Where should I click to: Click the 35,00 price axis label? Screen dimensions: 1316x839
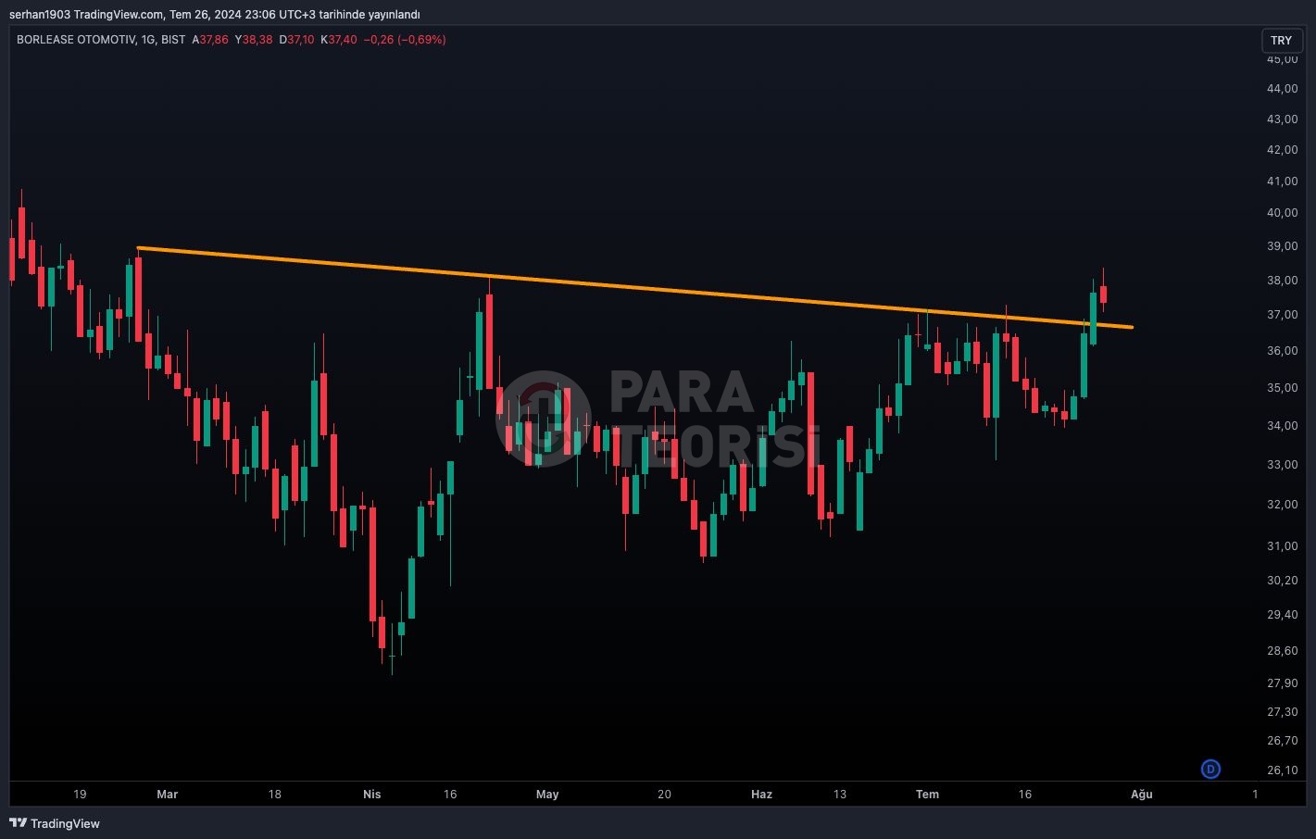[1282, 388]
